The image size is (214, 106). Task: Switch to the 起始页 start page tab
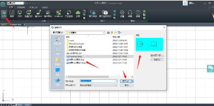coord(4,25)
